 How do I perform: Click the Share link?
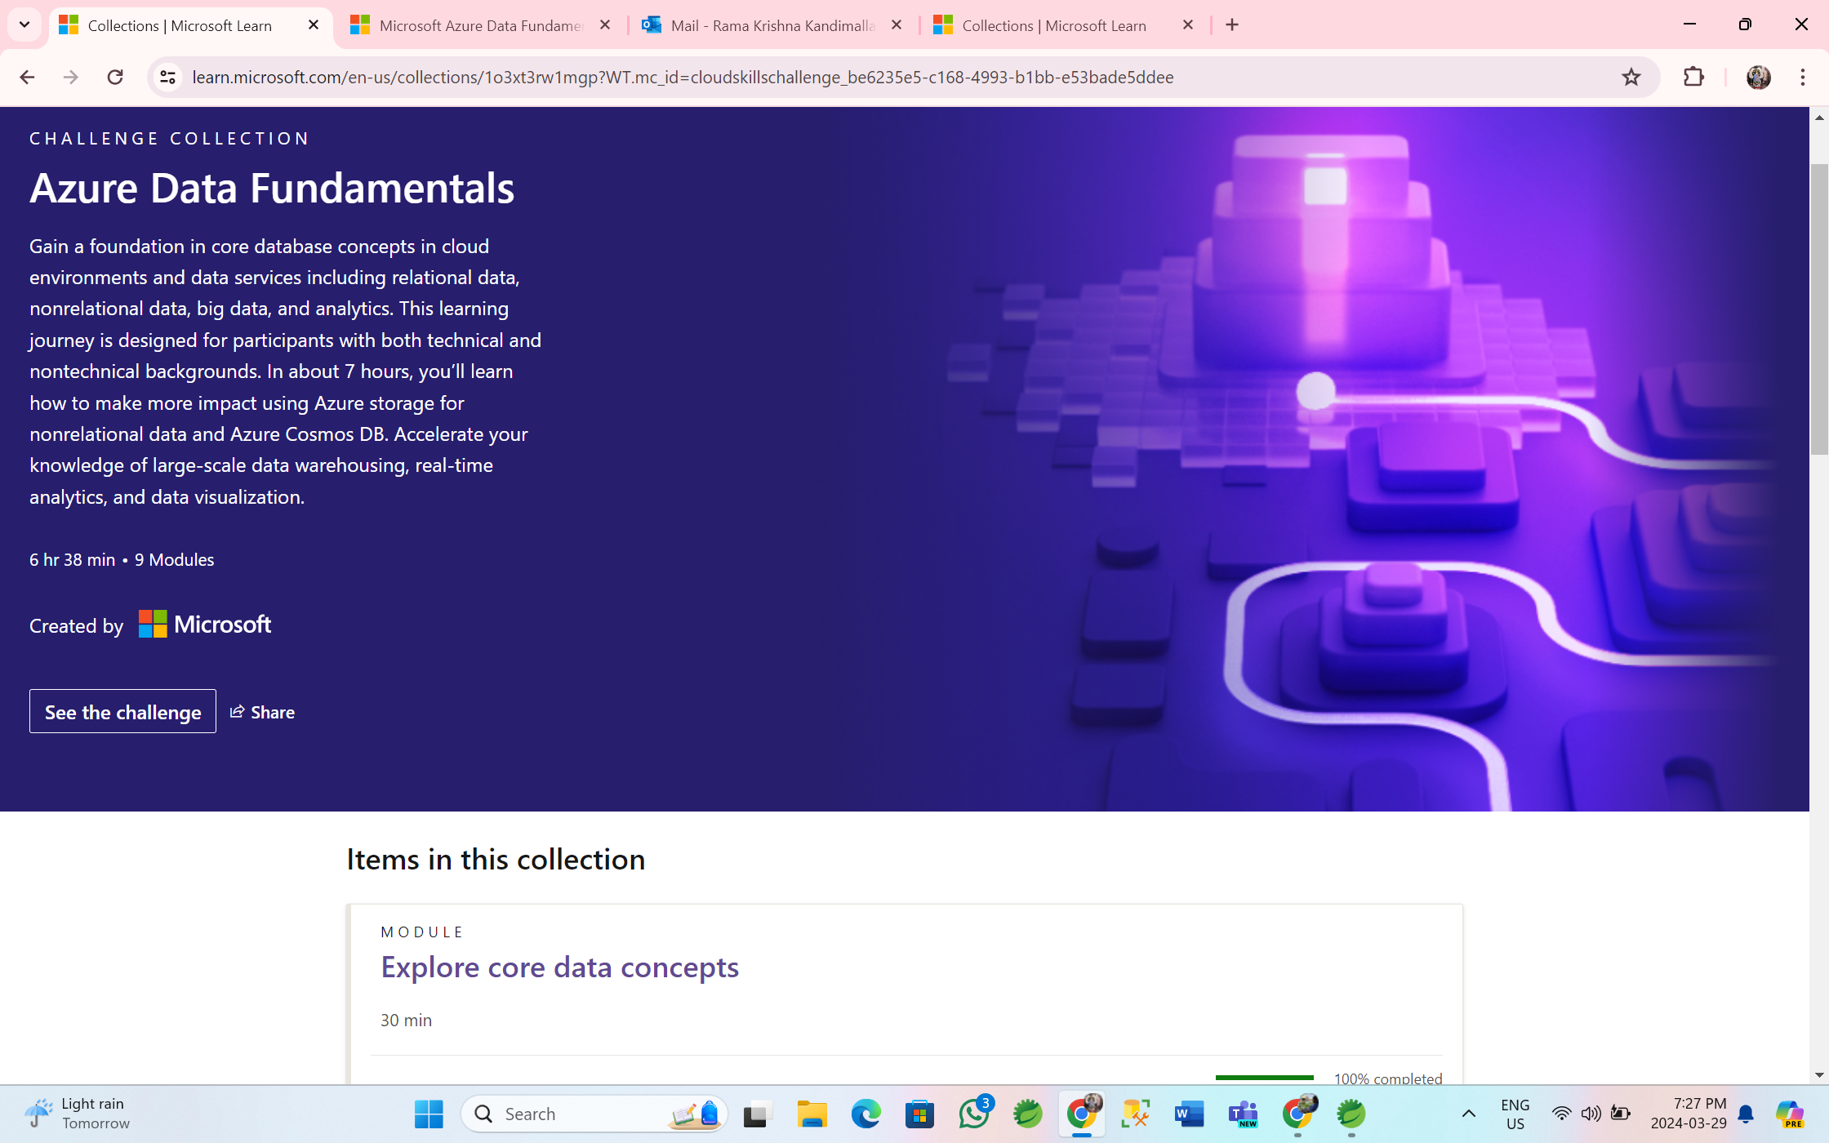[262, 711]
